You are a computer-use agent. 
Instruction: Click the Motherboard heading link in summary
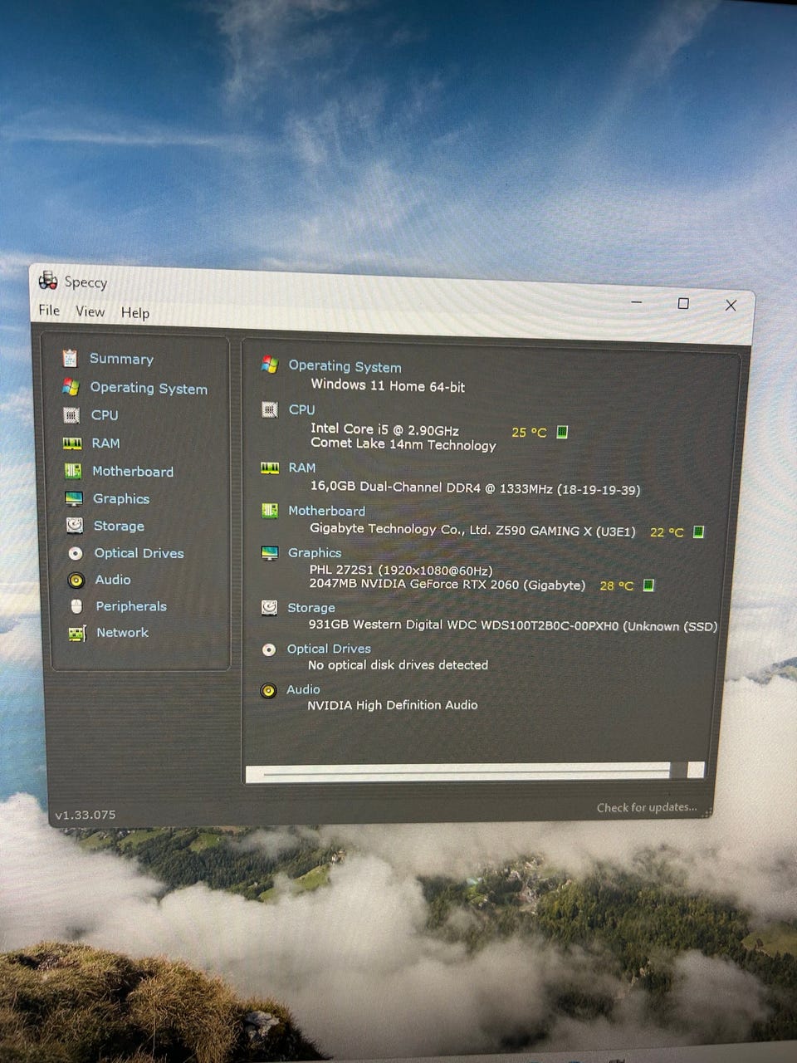[x=326, y=511]
